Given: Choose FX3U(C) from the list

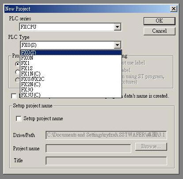Looking at the screenshot, I should (71, 95).
